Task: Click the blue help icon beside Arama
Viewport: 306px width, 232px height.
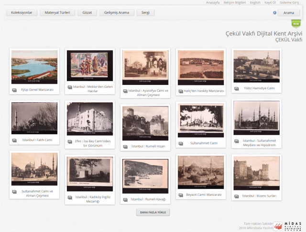Action: [x=274, y=13]
